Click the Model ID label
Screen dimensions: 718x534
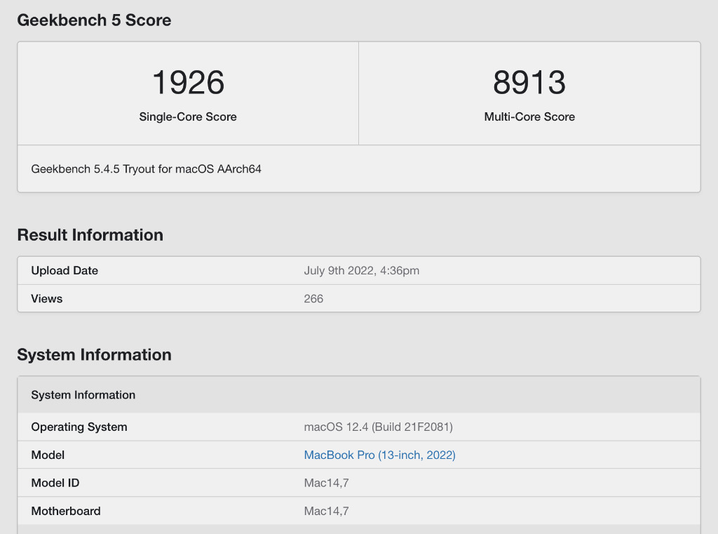click(x=55, y=483)
